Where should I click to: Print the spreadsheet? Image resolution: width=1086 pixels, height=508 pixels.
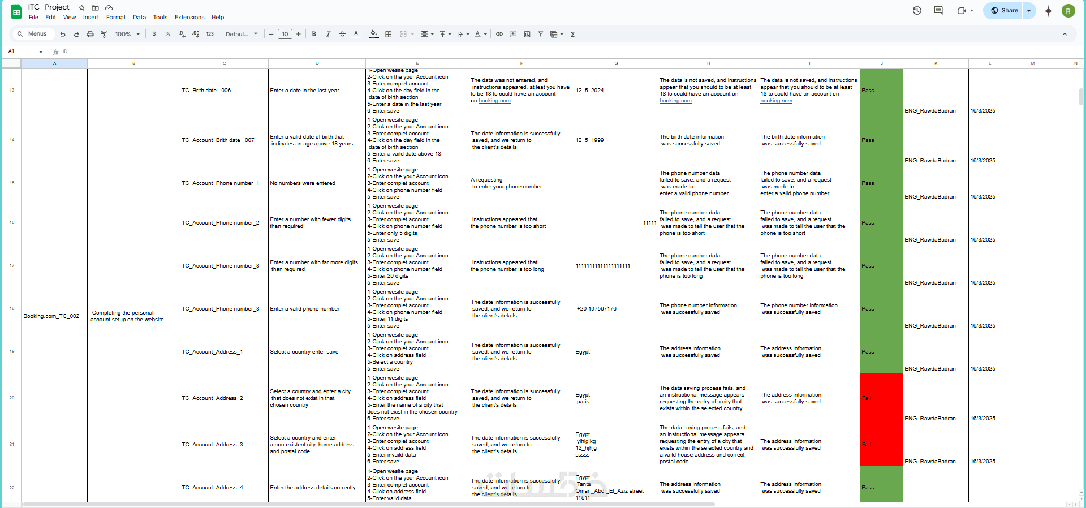90,35
